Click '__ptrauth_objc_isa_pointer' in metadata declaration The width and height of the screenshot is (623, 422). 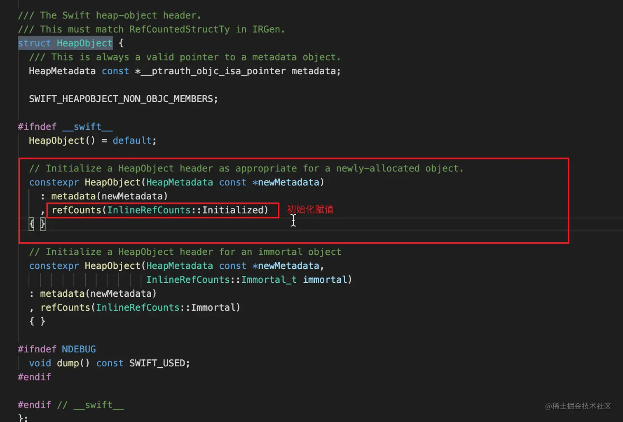coord(213,71)
